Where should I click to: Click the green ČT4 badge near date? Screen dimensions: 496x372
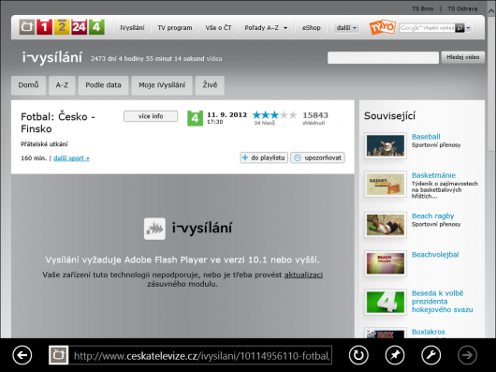click(195, 118)
